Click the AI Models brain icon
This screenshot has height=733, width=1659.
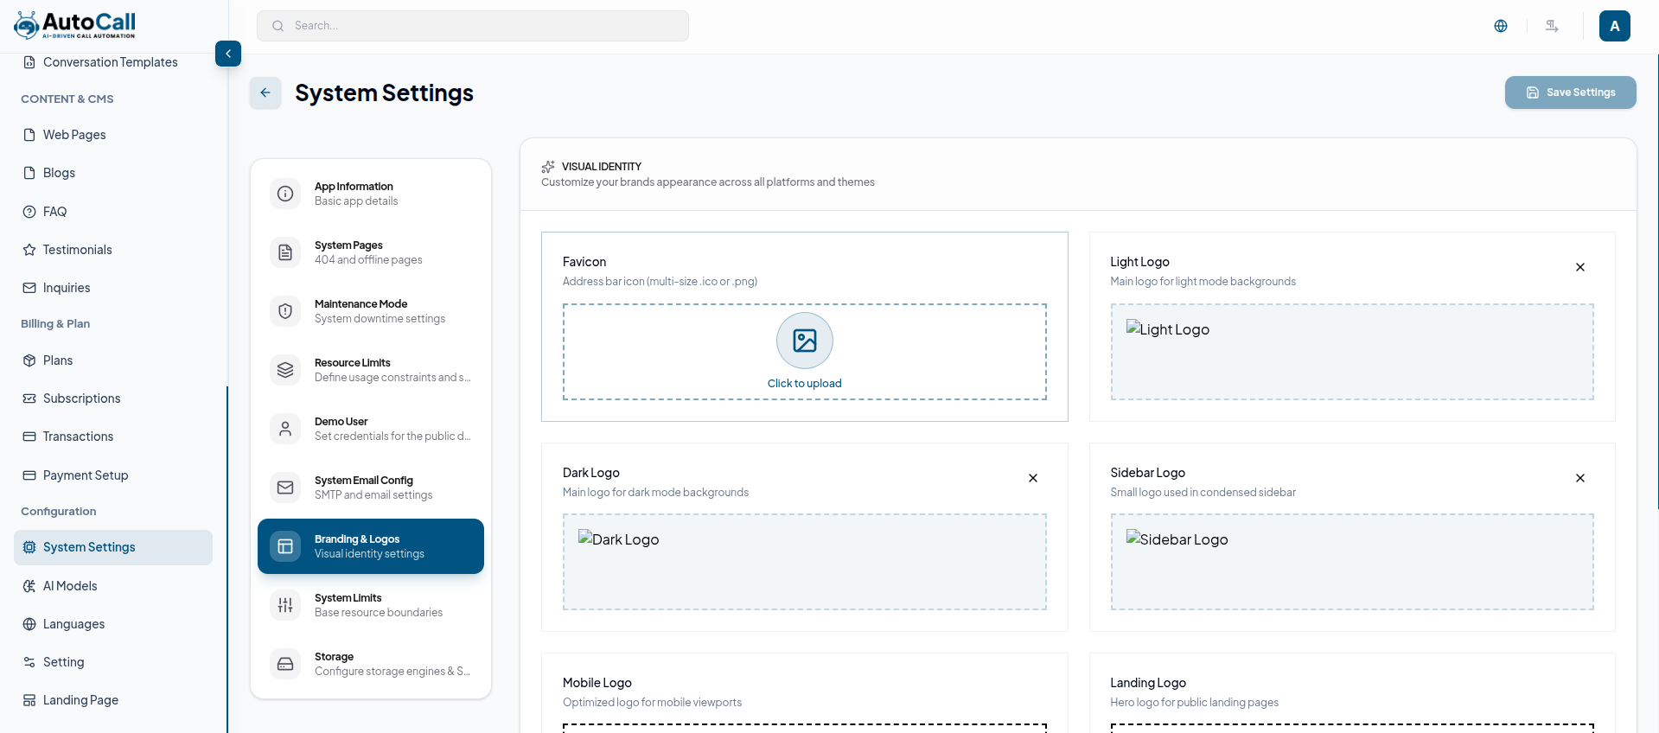point(29,586)
